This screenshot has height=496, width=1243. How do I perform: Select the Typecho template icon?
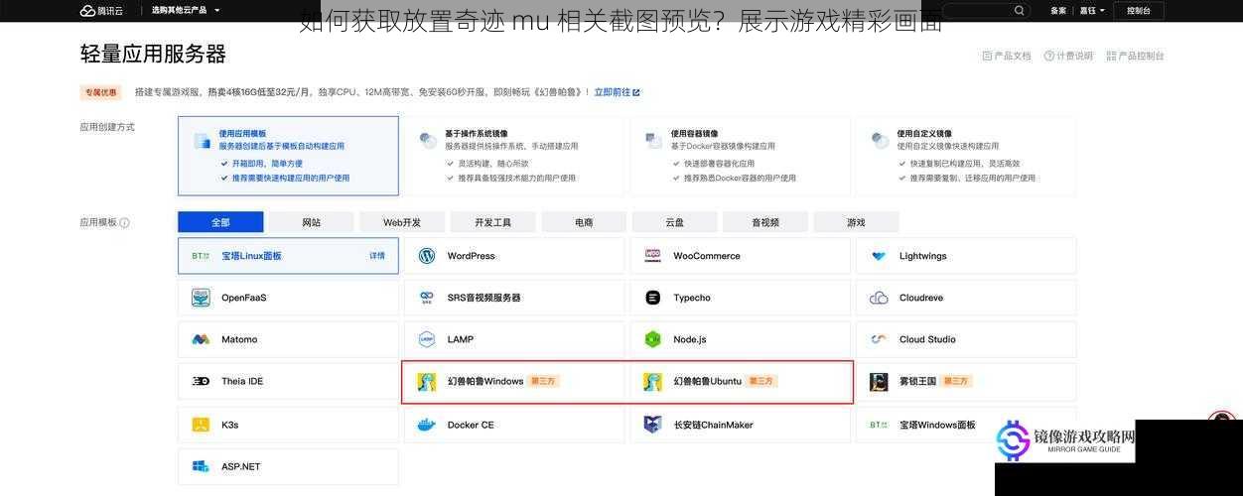[x=652, y=298]
